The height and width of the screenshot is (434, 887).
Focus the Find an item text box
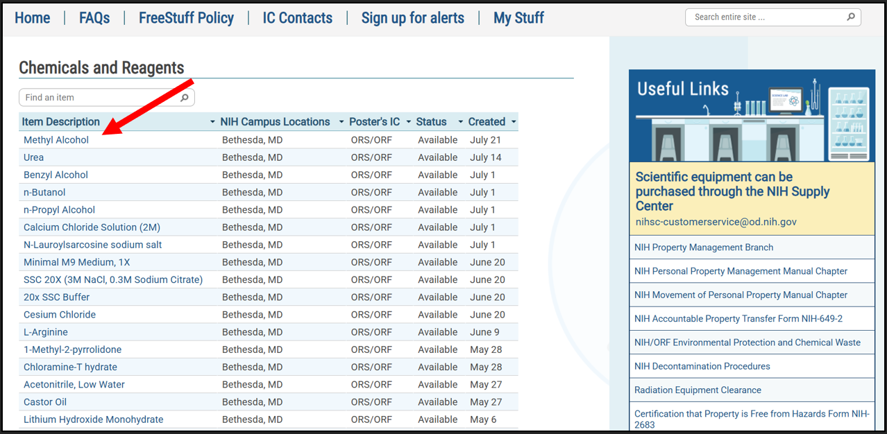97,98
